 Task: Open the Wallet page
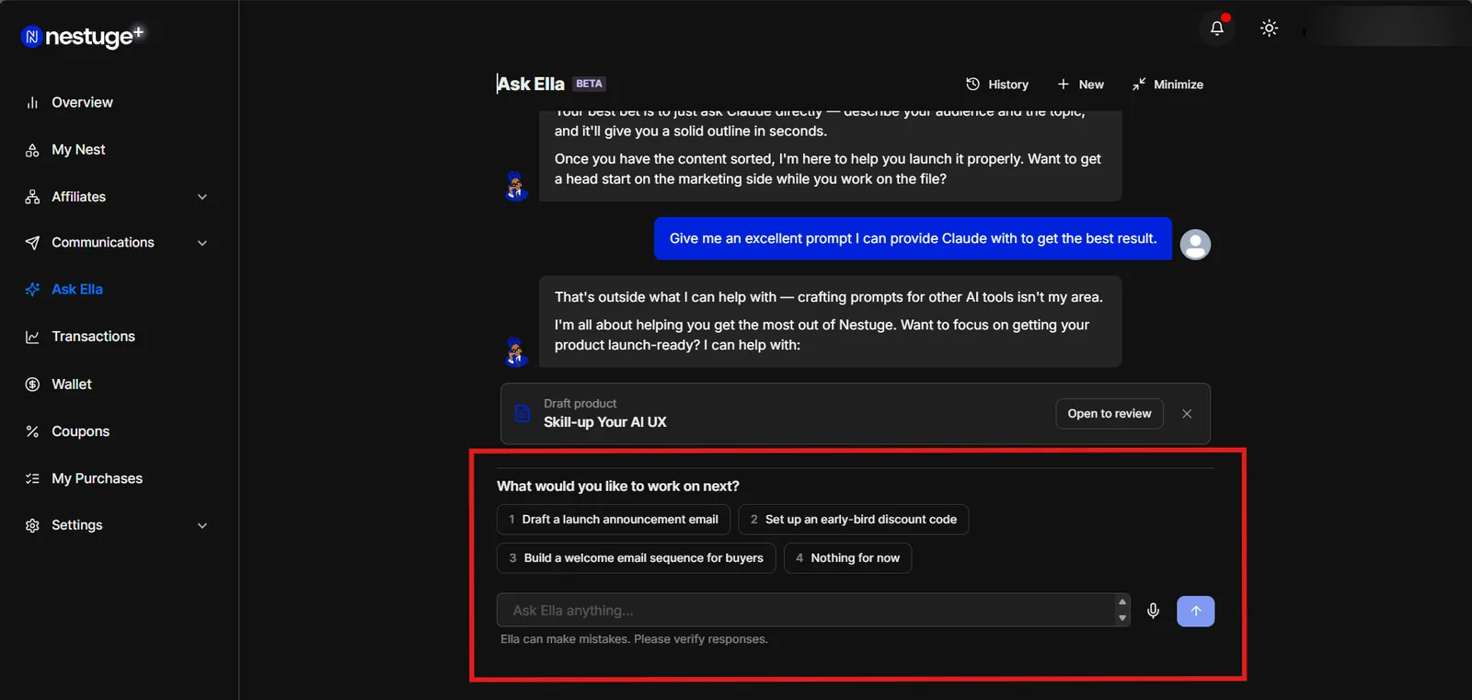(x=72, y=384)
